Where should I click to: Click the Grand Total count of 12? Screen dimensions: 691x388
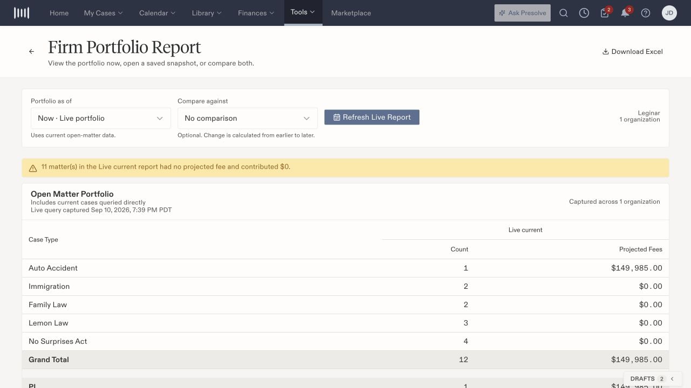(463, 359)
